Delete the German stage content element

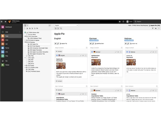tap(121, 52)
